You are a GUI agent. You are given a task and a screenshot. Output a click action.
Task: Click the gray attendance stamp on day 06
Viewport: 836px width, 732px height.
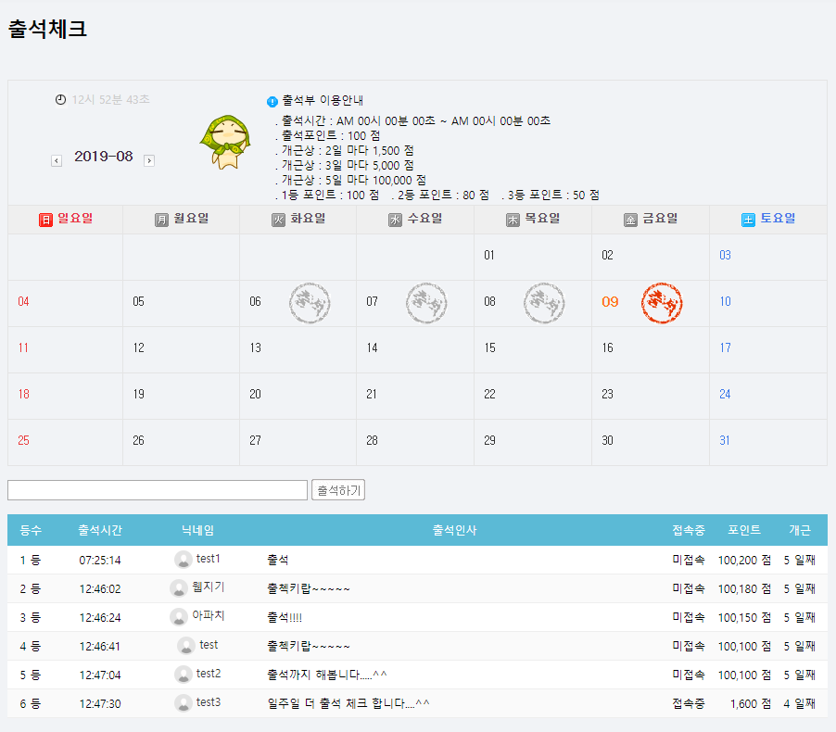tap(310, 303)
